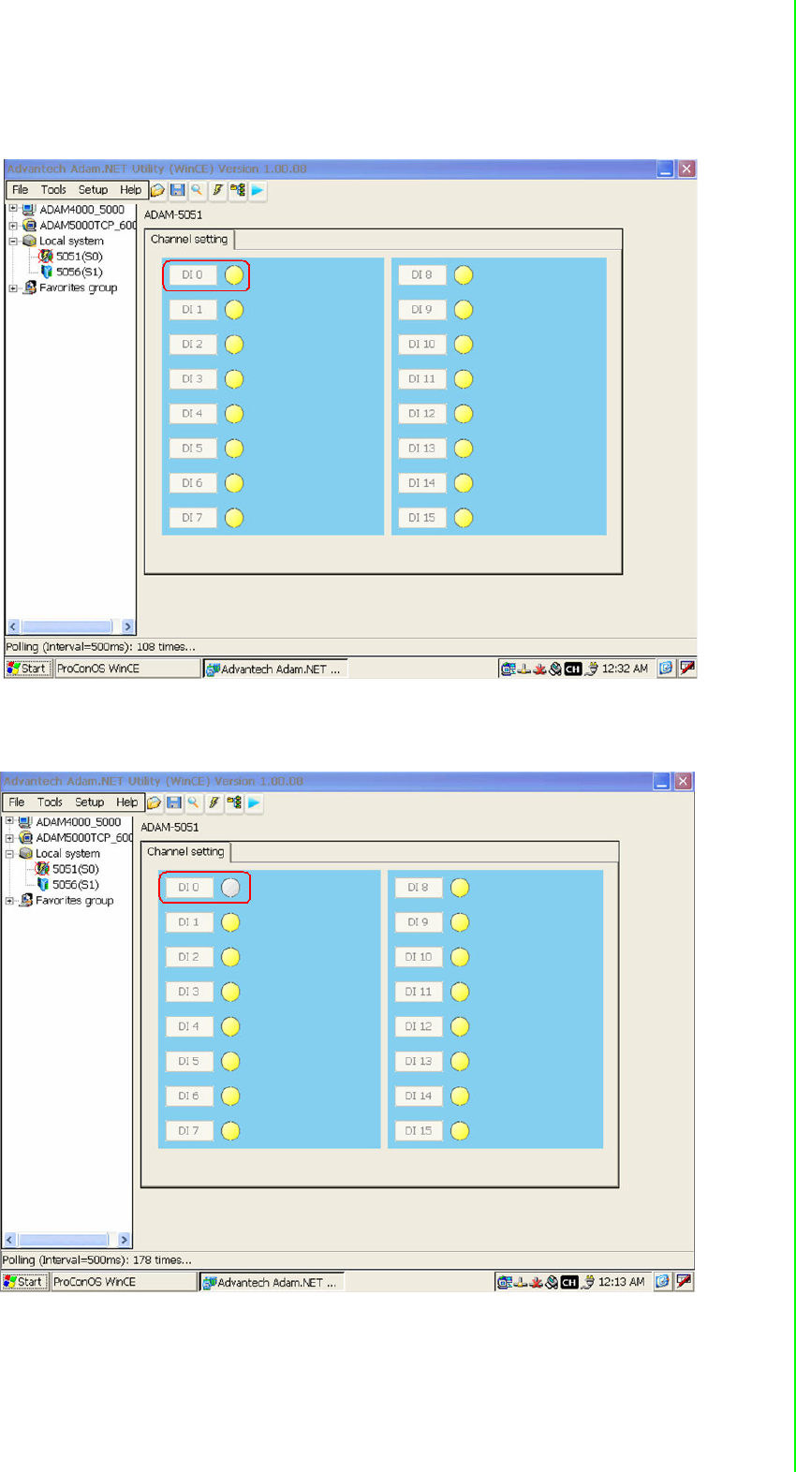Click the plug tray icon left of the 12:32 AM clock
This screenshot has width=796, height=1472.
(591, 669)
